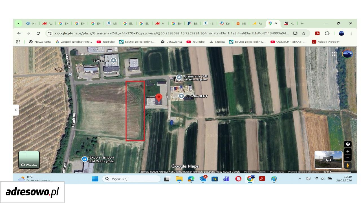Zoom in on the map
The height and width of the screenshot is (203, 361).
click(348, 151)
